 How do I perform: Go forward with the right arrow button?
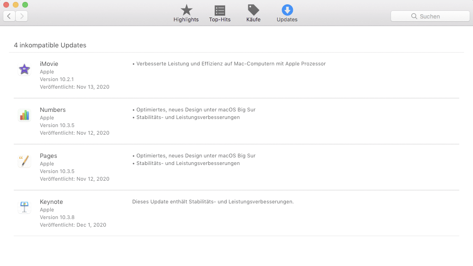[x=22, y=16]
